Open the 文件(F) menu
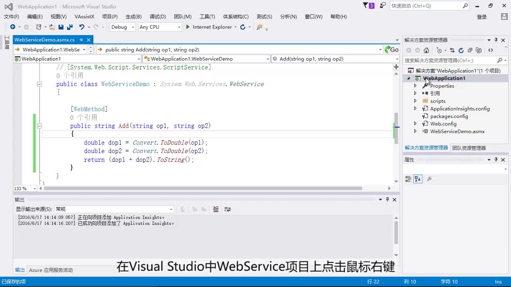The image size is (511, 287). click(x=12, y=16)
